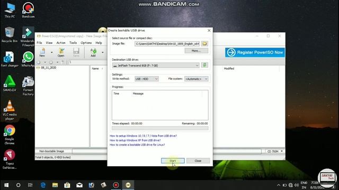Image resolution: width=339 pixels, height=190 pixels.
Task: Select the 08_11_2020 tree item
Action: point(48,68)
